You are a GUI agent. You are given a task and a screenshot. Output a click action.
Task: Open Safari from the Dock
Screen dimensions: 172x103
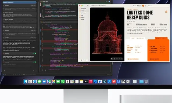(35, 82)
